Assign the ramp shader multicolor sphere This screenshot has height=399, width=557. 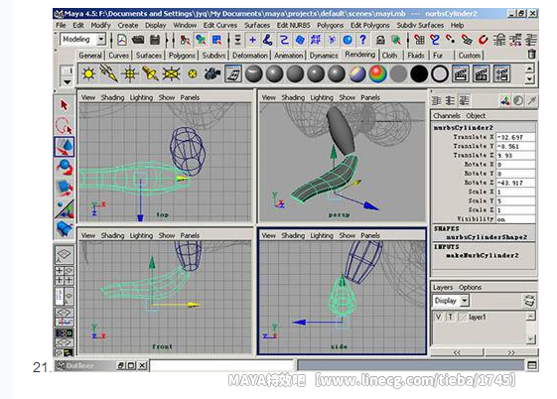point(378,74)
